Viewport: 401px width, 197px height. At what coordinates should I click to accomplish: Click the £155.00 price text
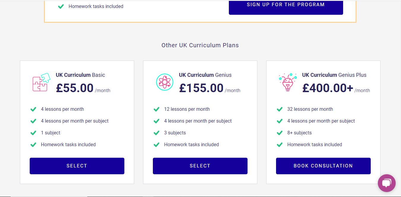pyautogui.click(x=201, y=88)
